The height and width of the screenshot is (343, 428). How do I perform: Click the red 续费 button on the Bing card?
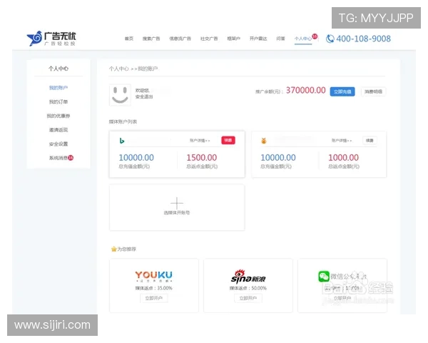pos(228,140)
